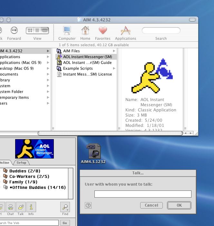Select the Offline Buddies (14/16) group
The height and width of the screenshot is (226, 214).
(x=34, y=187)
